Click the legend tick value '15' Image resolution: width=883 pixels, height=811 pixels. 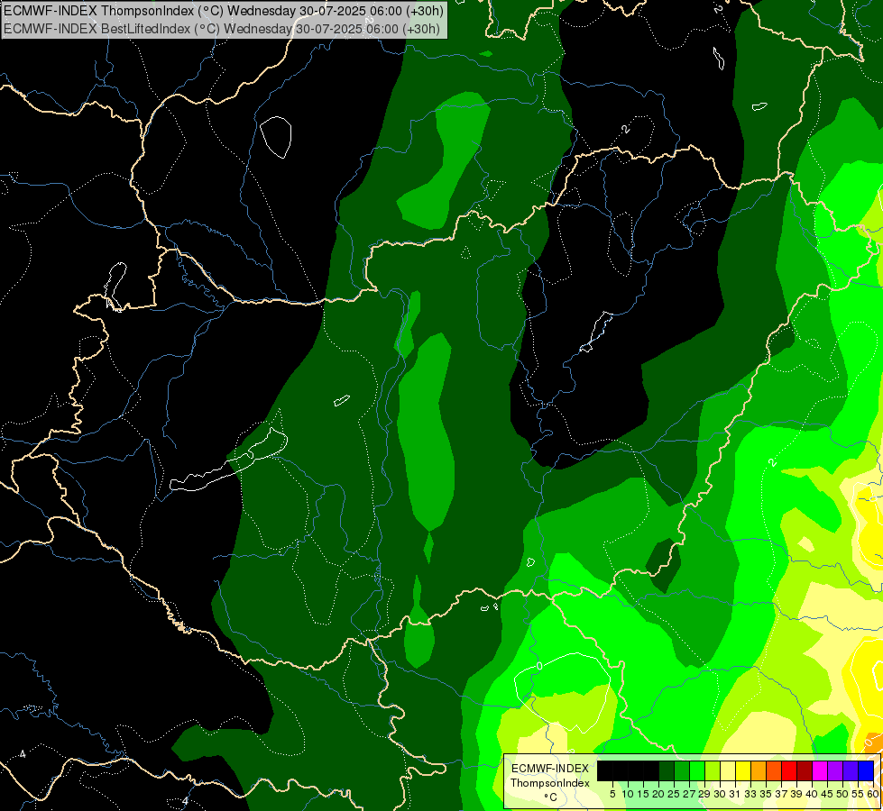(643, 794)
